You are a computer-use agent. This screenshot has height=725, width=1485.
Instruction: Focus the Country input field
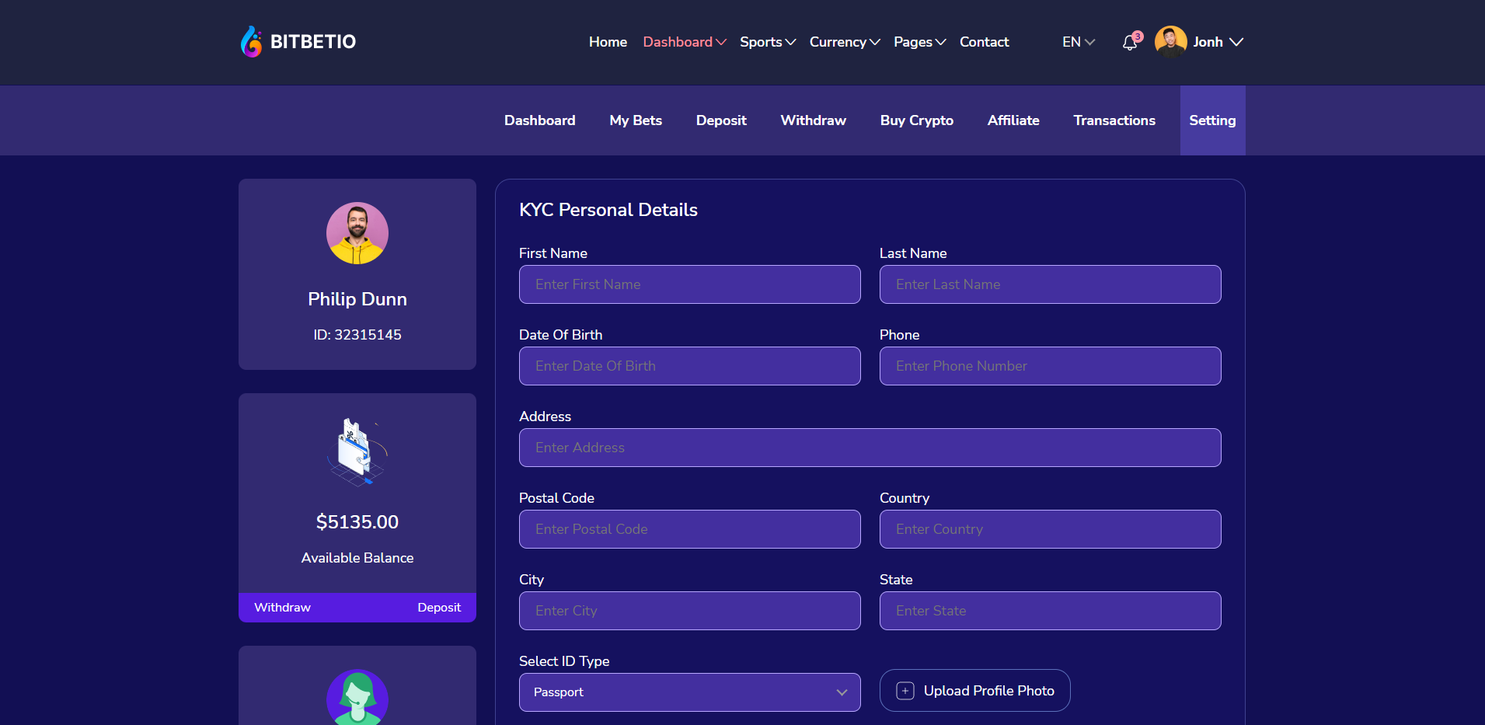pyautogui.click(x=1051, y=529)
